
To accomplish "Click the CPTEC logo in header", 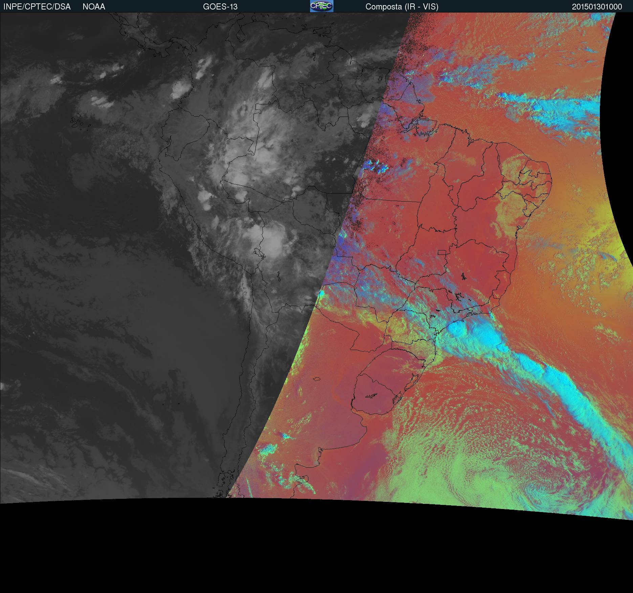I will coord(322,6).
